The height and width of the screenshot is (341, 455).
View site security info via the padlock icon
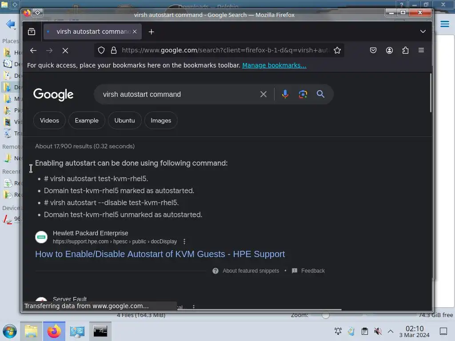tap(114, 51)
